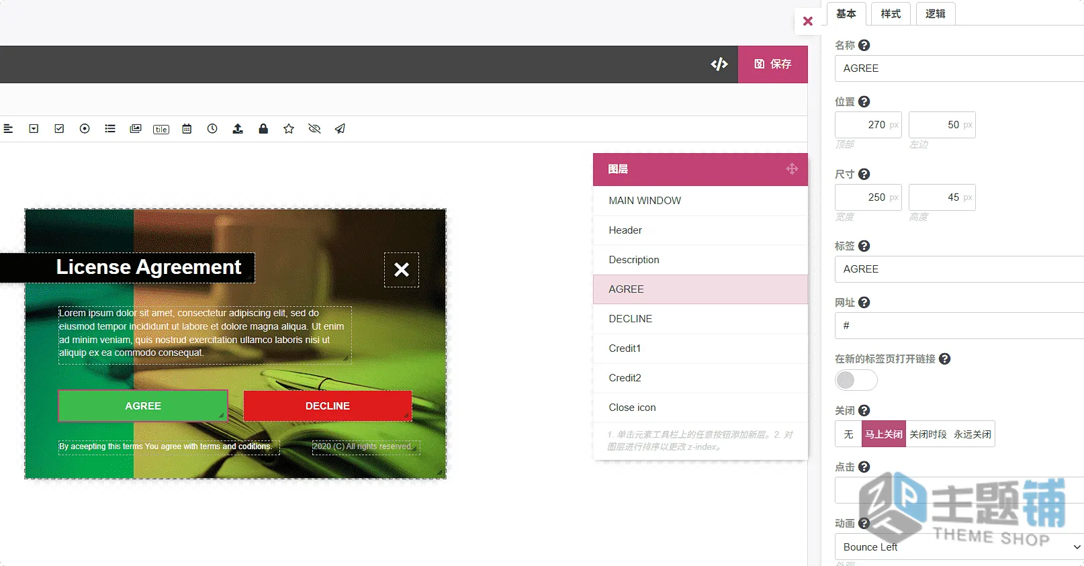Screen dimensions: 1084x566
Task: Switch to the 逻辑 tab
Action: pyautogui.click(x=935, y=13)
